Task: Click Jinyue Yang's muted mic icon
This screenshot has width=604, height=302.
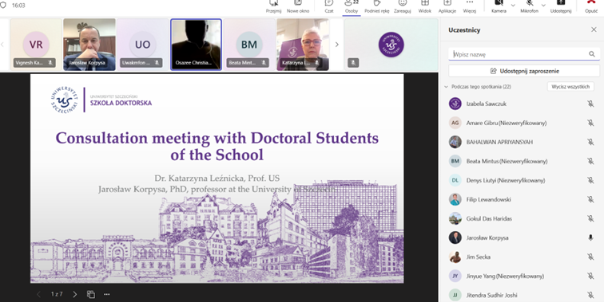Action: pos(590,276)
